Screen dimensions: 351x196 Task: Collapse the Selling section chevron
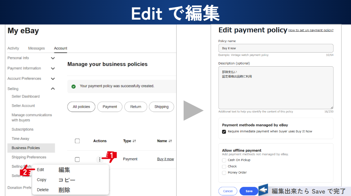[53, 89]
